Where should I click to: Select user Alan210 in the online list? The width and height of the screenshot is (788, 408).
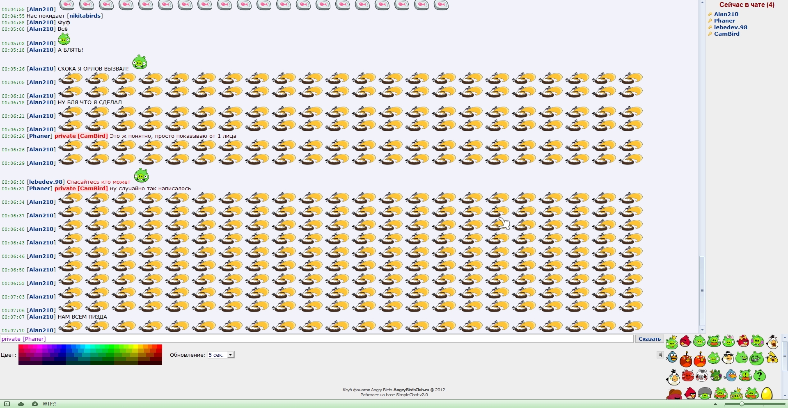pos(726,14)
